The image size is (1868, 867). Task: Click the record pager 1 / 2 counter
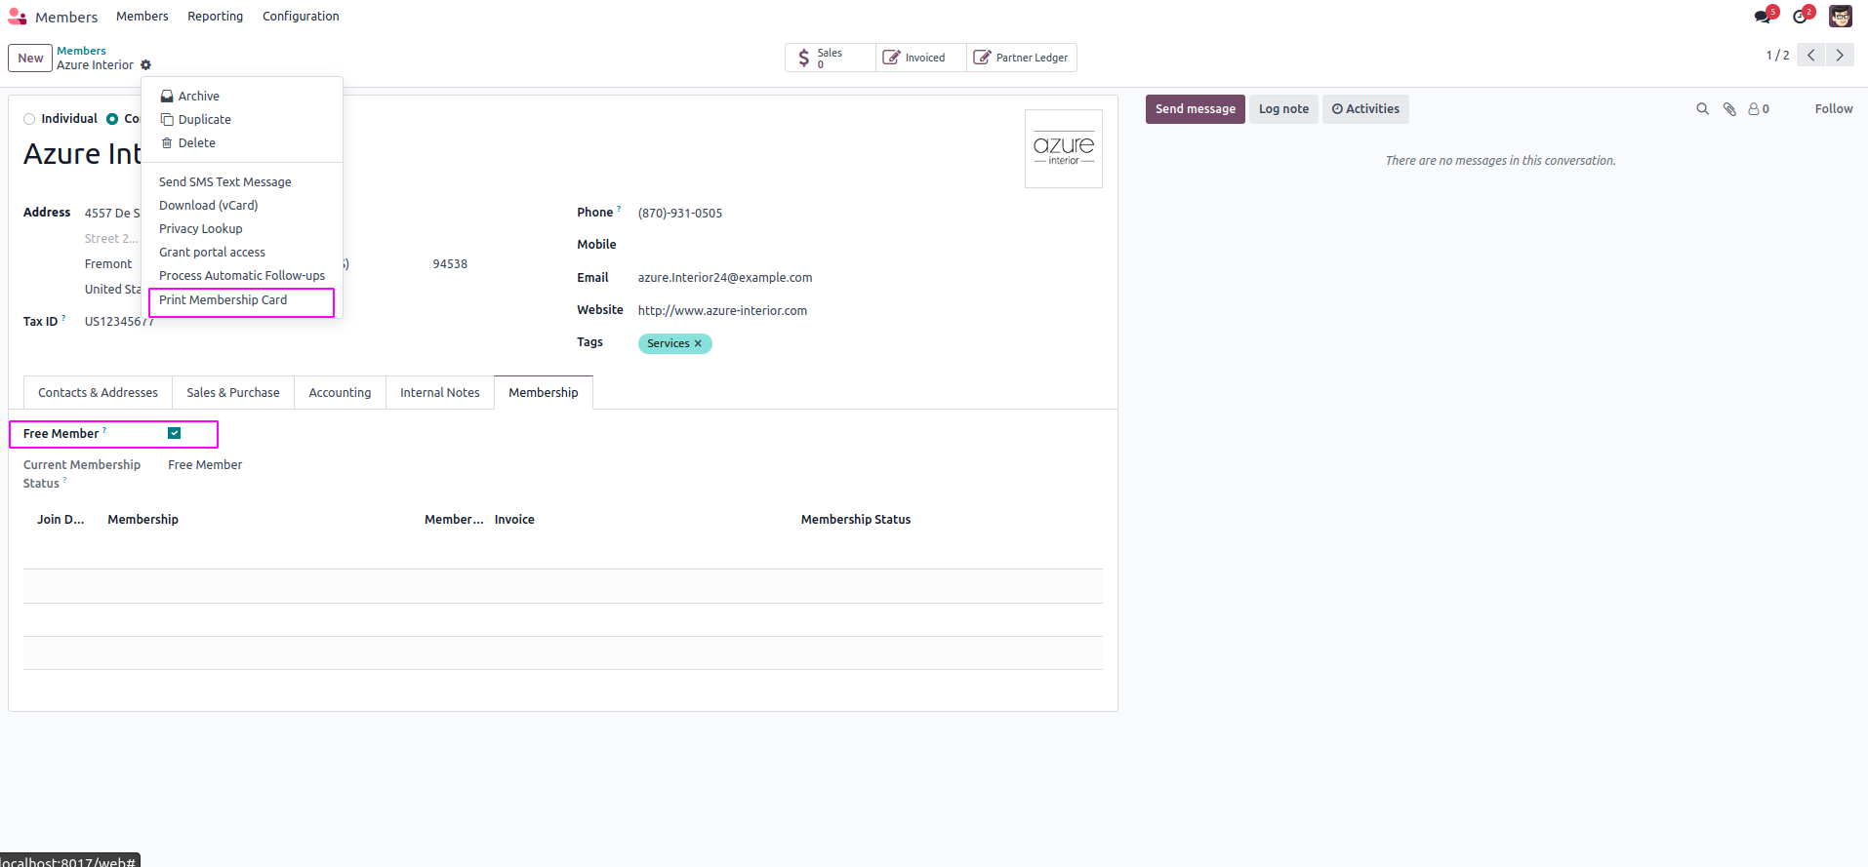(x=1777, y=56)
